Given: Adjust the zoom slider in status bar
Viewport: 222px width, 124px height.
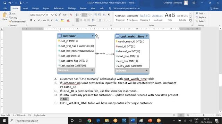Looking at the screenshot, I should pyautogui.click(x=204, y=115).
